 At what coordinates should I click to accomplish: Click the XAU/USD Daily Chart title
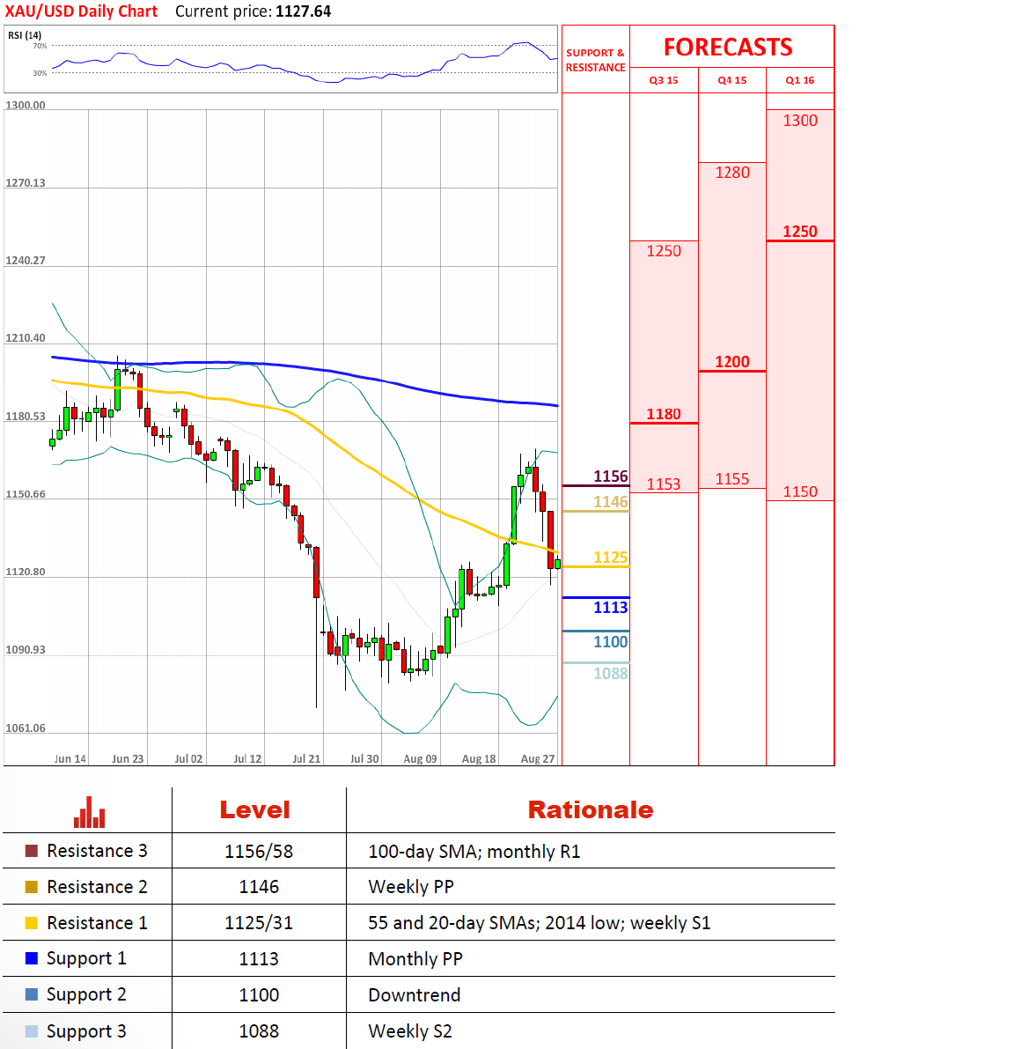point(81,11)
